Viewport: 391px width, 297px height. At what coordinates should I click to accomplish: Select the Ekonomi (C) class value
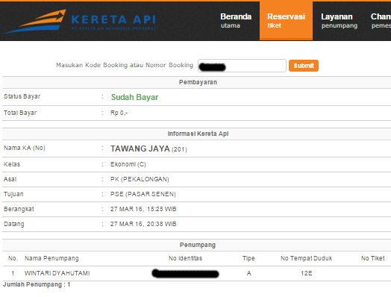128,164
